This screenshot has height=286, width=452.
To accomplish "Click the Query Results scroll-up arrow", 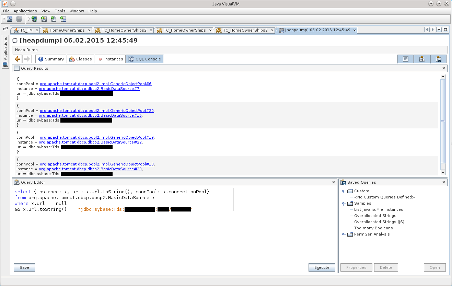I will pos(443,77).
